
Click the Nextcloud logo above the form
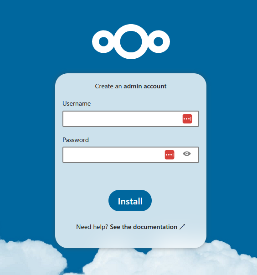131,41
